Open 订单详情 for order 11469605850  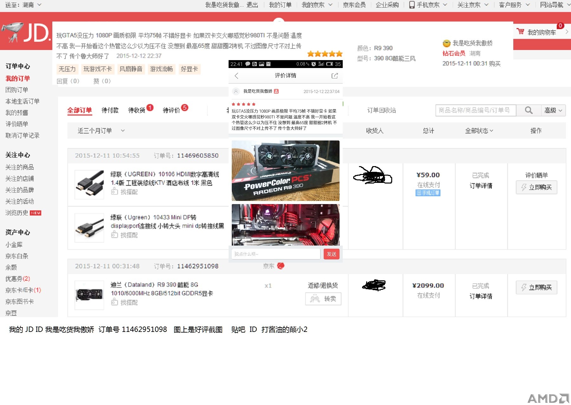point(481,186)
